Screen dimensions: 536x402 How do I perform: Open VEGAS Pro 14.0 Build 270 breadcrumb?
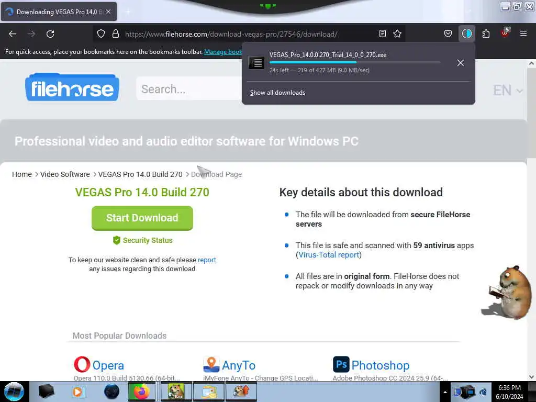tap(140, 174)
